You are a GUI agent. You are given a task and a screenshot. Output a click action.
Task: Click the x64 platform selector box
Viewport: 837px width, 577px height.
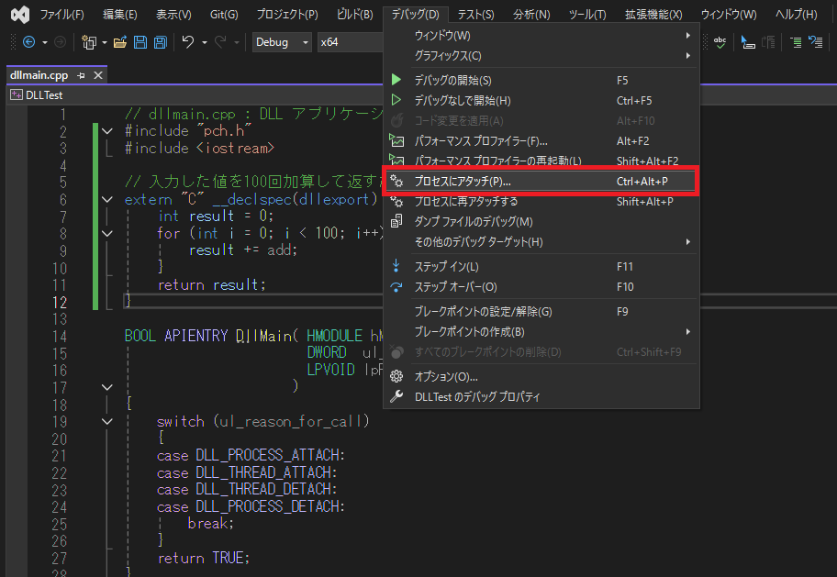point(349,42)
